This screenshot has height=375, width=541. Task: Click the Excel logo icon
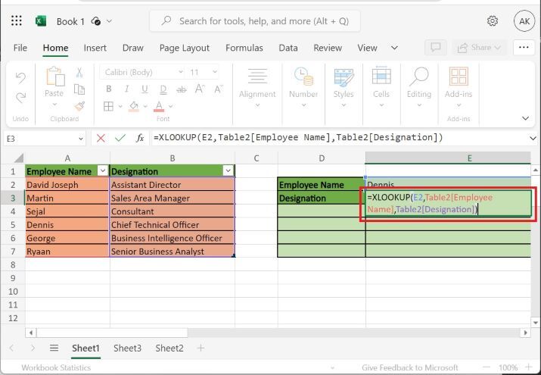(41, 21)
